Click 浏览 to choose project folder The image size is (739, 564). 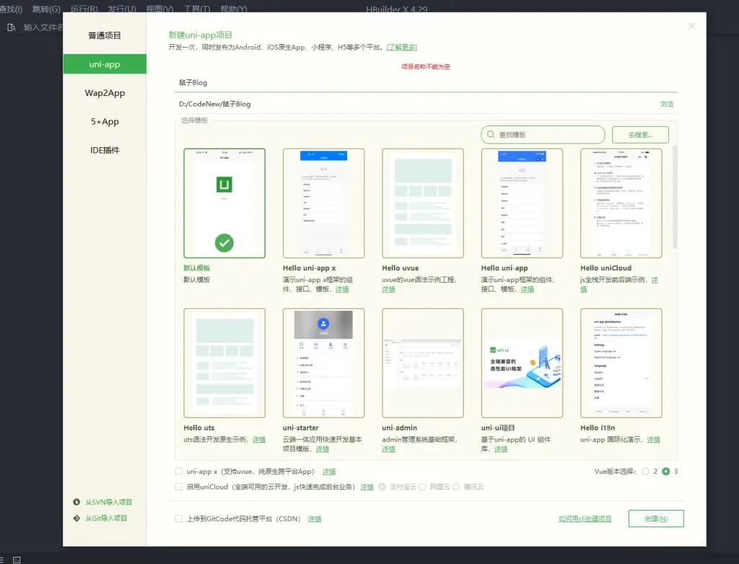coord(667,104)
